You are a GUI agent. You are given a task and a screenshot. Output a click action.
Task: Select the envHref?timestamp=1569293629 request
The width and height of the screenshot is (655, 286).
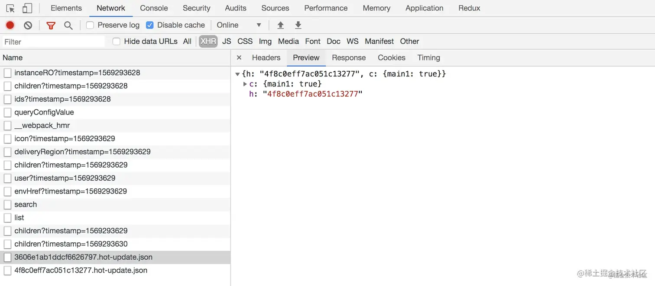[x=115, y=191]
